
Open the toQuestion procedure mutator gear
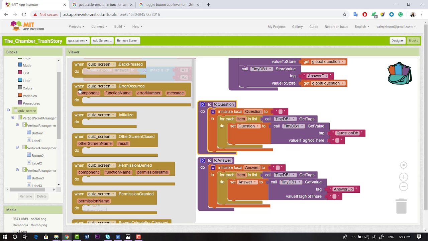click(x=202, y=104)
